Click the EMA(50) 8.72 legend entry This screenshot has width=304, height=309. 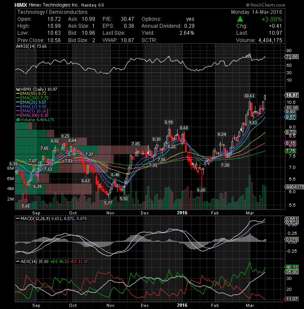(31, 94)
